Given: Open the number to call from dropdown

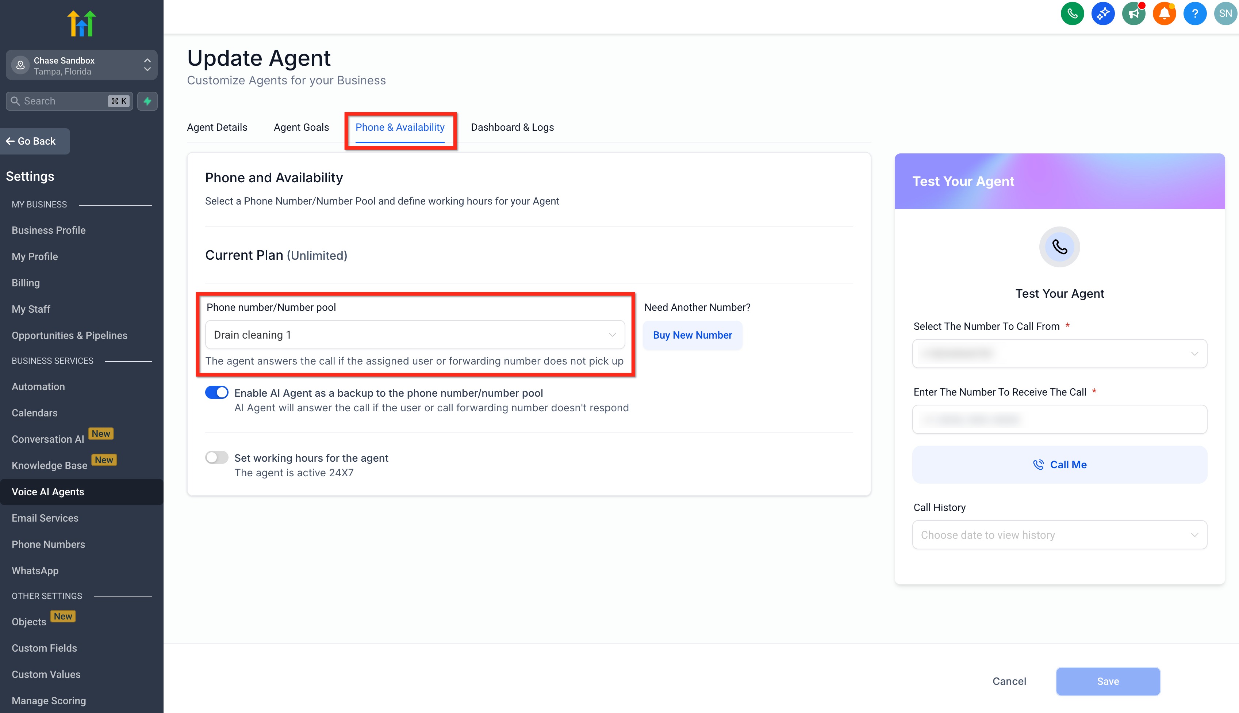Looking at the screenshot, I should [1059, 353].
